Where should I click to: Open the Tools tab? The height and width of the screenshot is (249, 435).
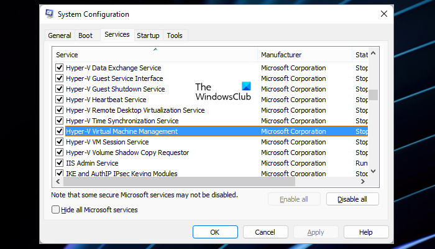click(x=175, y=35)
